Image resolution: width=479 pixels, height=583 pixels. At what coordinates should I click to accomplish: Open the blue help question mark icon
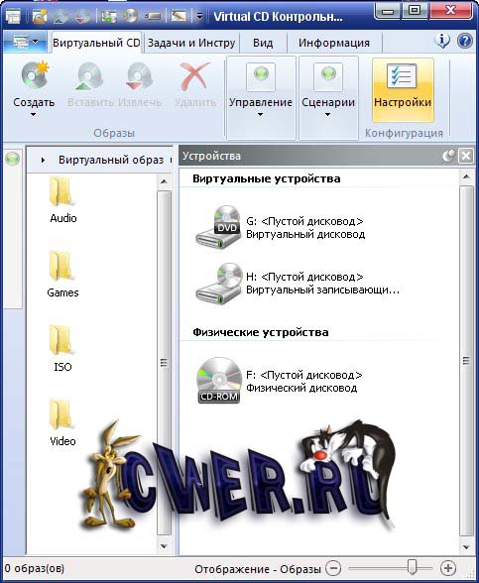pos(464,41)
